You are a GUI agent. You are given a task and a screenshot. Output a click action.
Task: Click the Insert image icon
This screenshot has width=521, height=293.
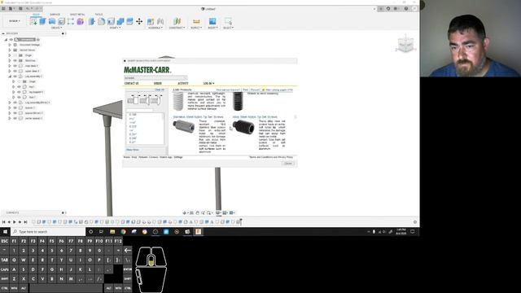pyautogui.click(x=212, y=22)
